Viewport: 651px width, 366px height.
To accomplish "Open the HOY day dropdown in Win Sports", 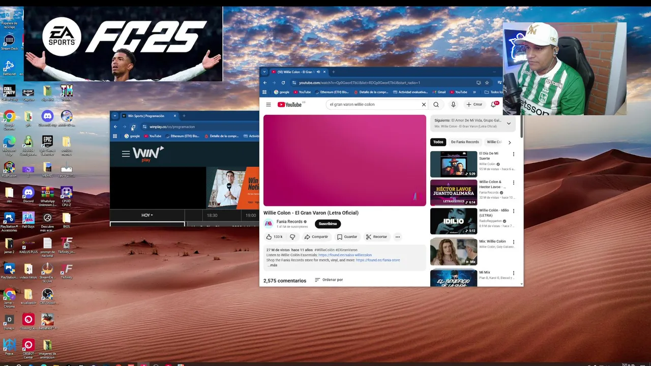I will [147, 216].
